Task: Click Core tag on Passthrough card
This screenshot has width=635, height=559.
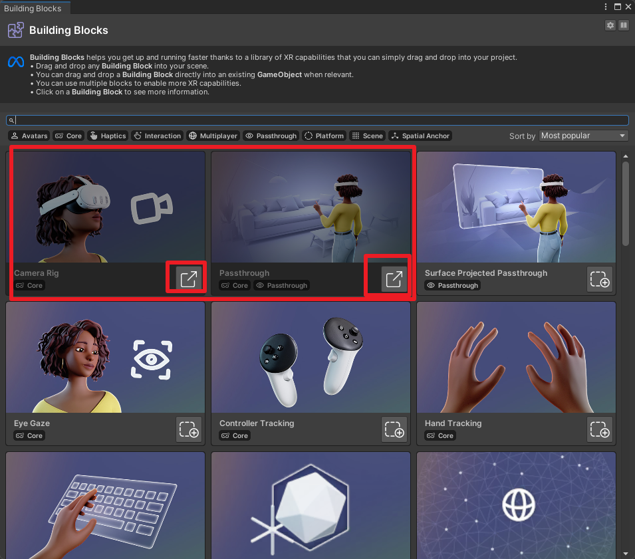Action: click(235, 285)
